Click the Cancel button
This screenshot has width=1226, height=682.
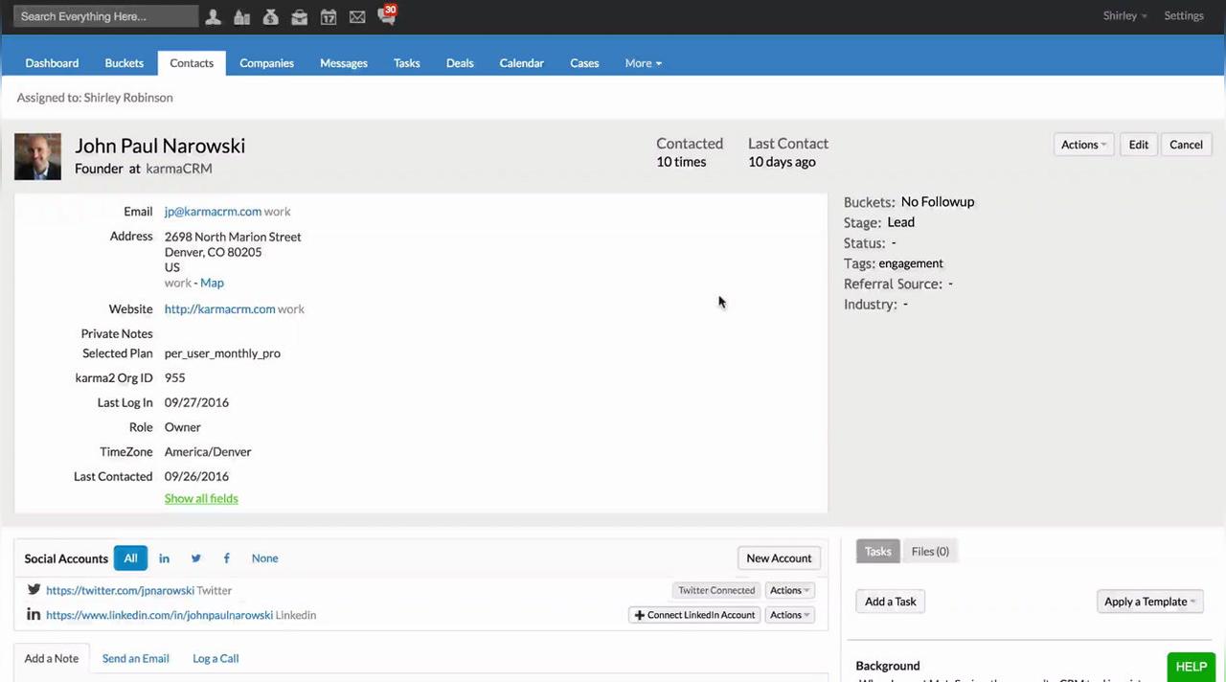coord(1186,145)
